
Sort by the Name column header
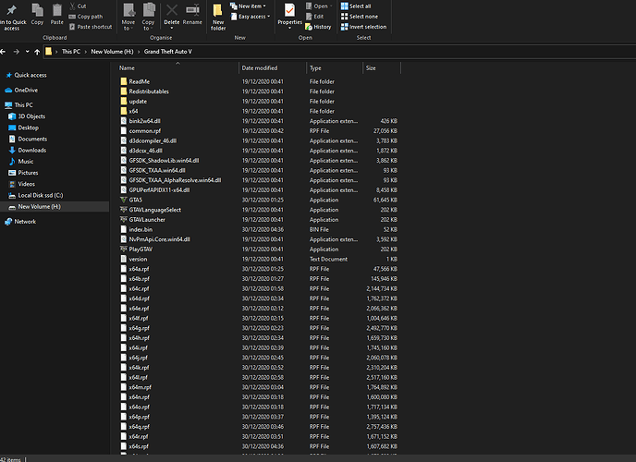pos(177,67)
